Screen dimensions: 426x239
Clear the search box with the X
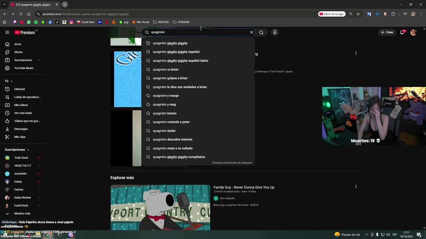tap(252, 32)
